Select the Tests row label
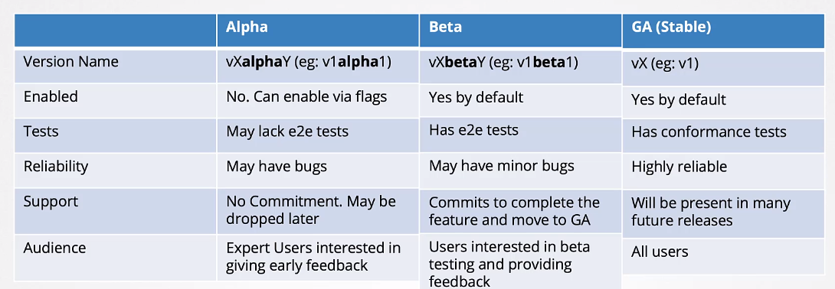This screenshot has height=289, width=835. point(41,132)
